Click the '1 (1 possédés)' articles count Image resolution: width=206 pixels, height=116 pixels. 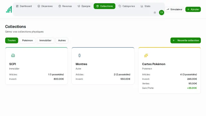coord(56,74)
